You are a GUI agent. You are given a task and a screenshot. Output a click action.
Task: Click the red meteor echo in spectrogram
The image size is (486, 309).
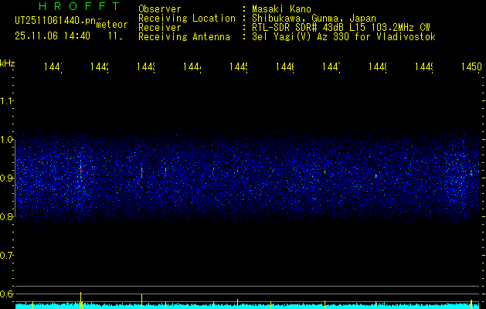pos(80,166)
